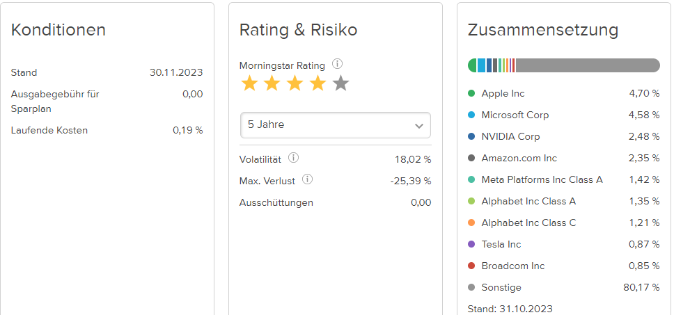Click the red Broadcom Inc legend dot
The image size is (674, 315).
click(471, 266)
